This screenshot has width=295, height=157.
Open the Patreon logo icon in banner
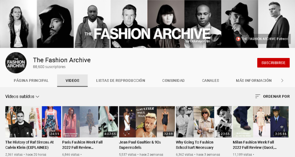tap(238, 39)
